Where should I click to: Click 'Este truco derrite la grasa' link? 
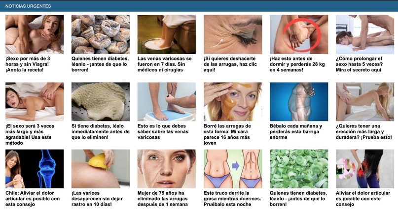pos(232,199)
